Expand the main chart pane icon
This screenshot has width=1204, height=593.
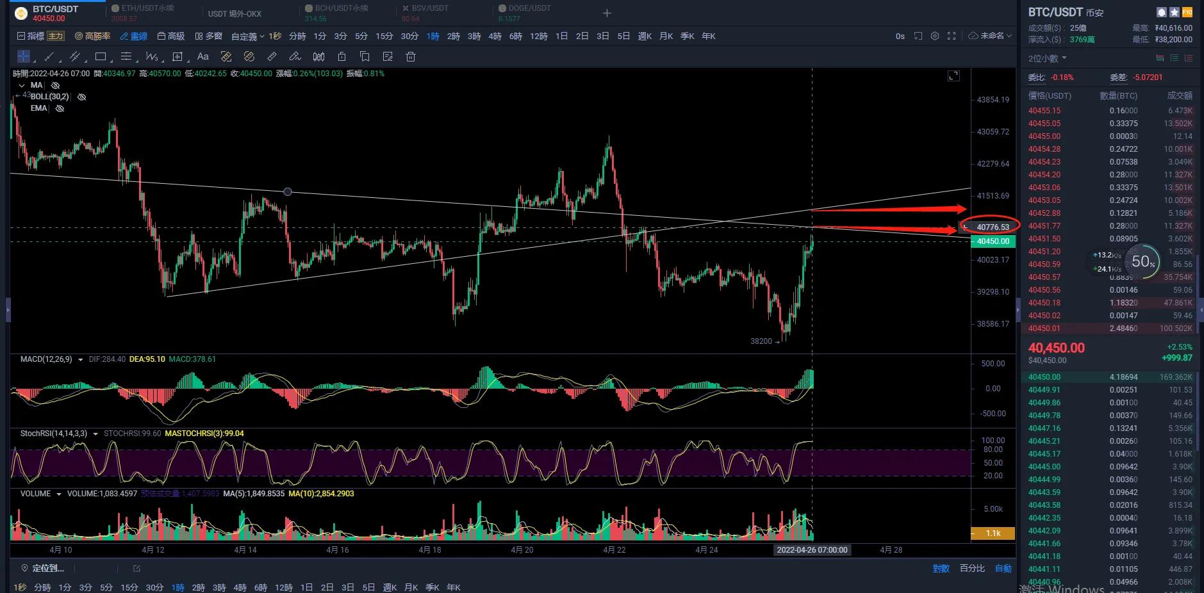[953, 76]
